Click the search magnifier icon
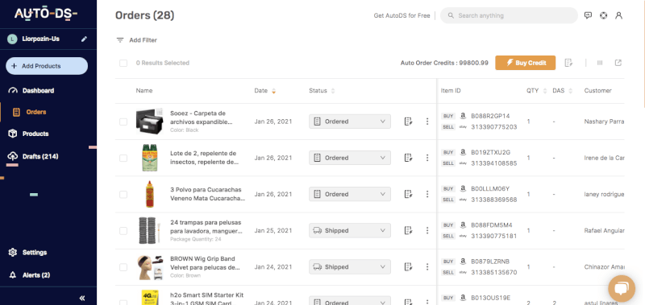Viewport: 645px width, 305px height. click(451, 15)
